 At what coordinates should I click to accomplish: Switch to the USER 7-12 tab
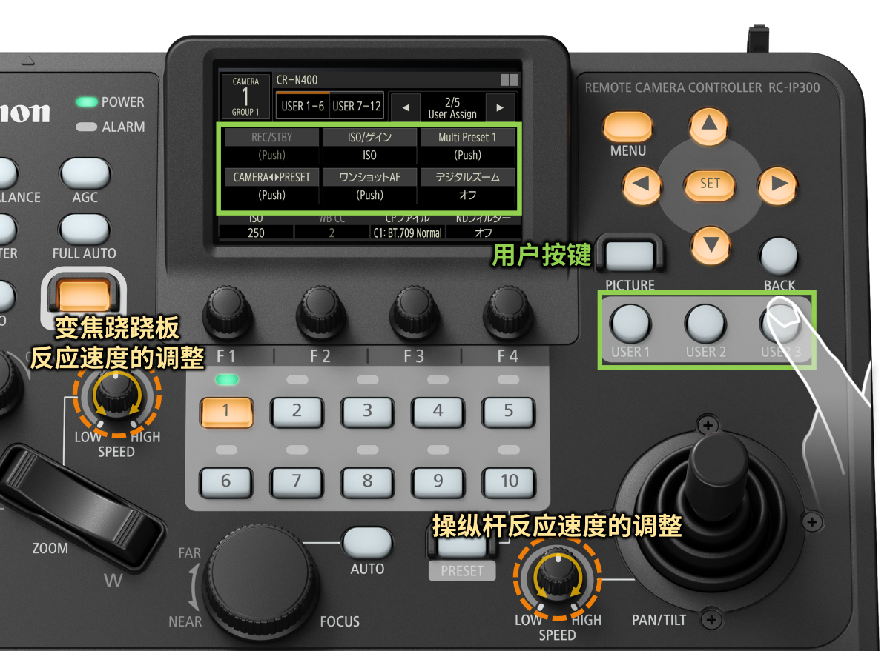pyautogui.click(x=357, y=106)
